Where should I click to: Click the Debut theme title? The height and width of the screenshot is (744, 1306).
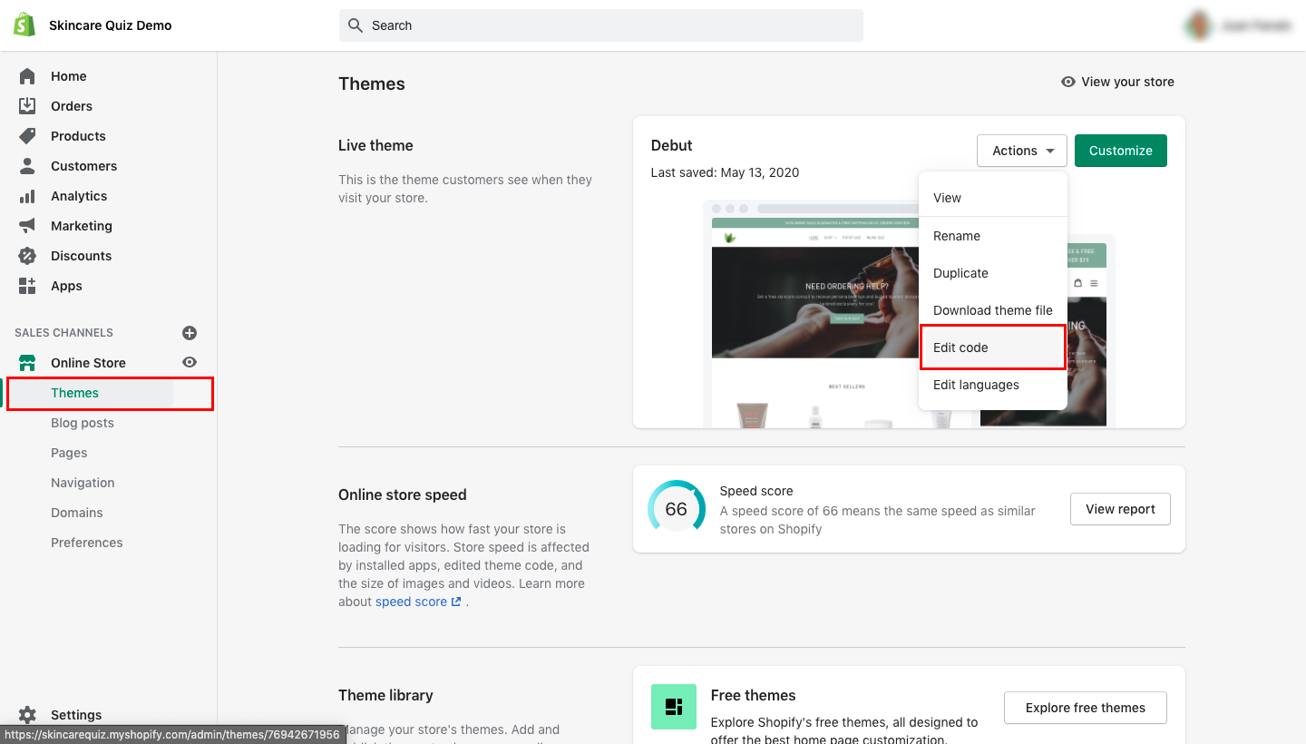[x=672, y=145]
